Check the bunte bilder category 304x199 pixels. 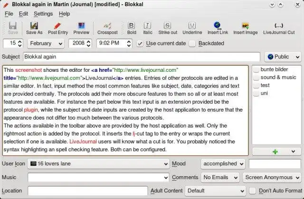256,69
